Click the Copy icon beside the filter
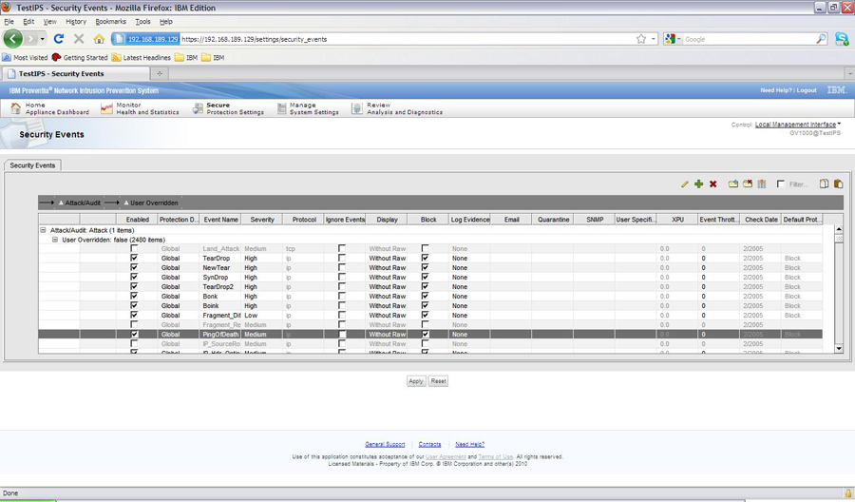Screen dimensions: 855x502 point(824,183)
